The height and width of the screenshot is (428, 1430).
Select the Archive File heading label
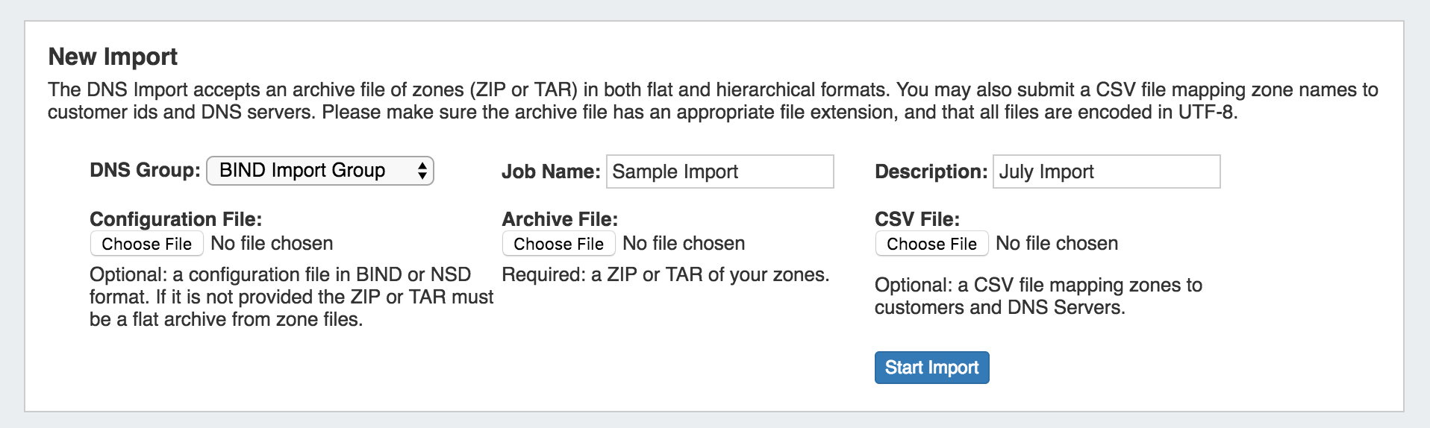point(560,219)
